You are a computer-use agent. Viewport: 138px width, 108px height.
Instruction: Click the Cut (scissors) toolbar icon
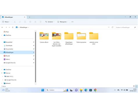pyautogui.click(x=15, y=22)
